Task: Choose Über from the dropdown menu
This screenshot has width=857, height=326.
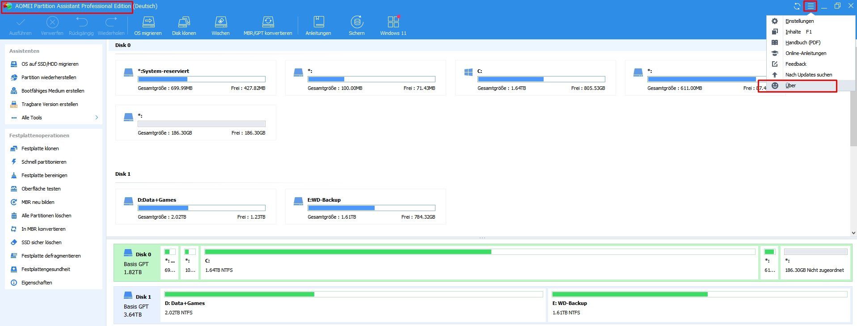Action: tap(790, 85)
